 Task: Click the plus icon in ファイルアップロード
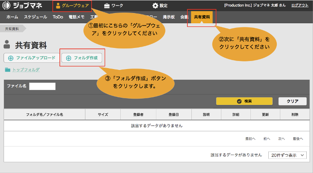[11, 58]
